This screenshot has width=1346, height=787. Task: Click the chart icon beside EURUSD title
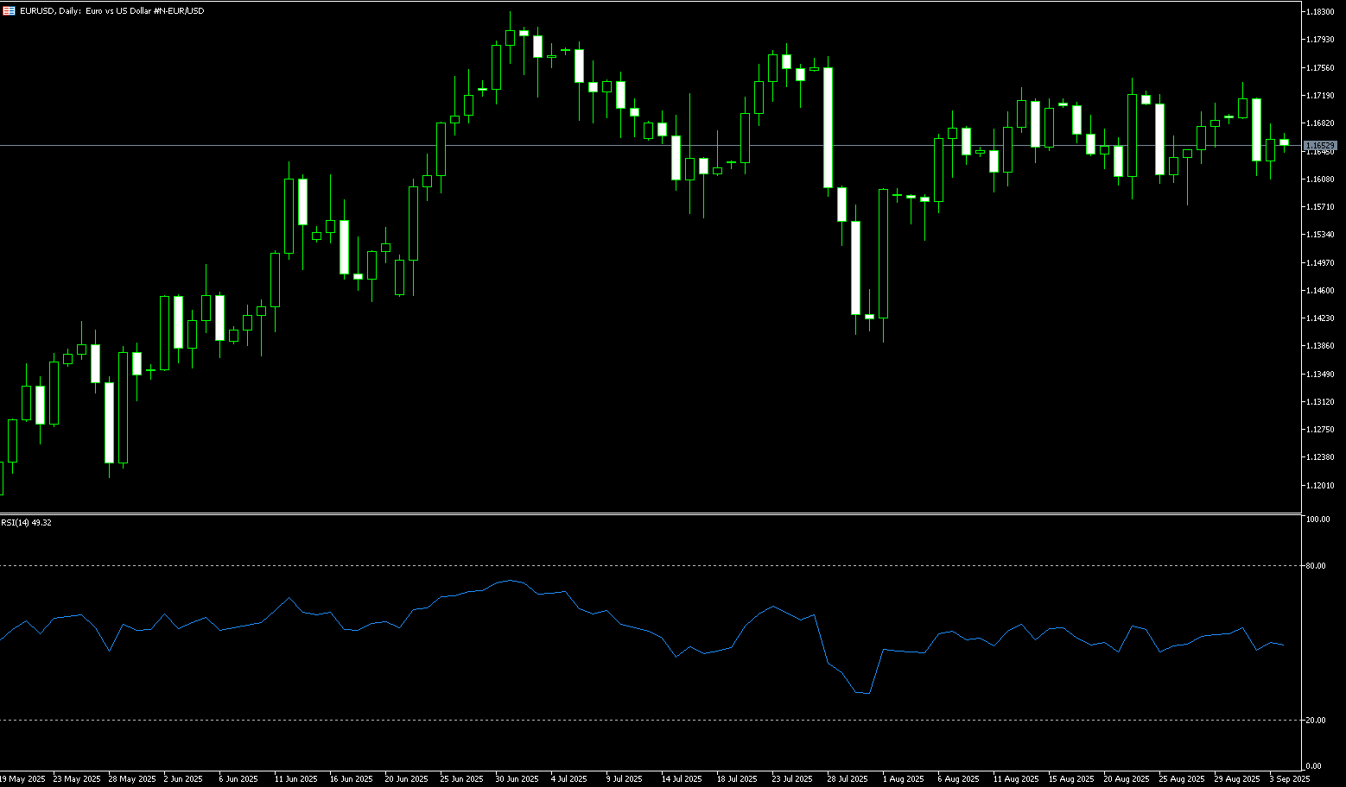(9, 11)
